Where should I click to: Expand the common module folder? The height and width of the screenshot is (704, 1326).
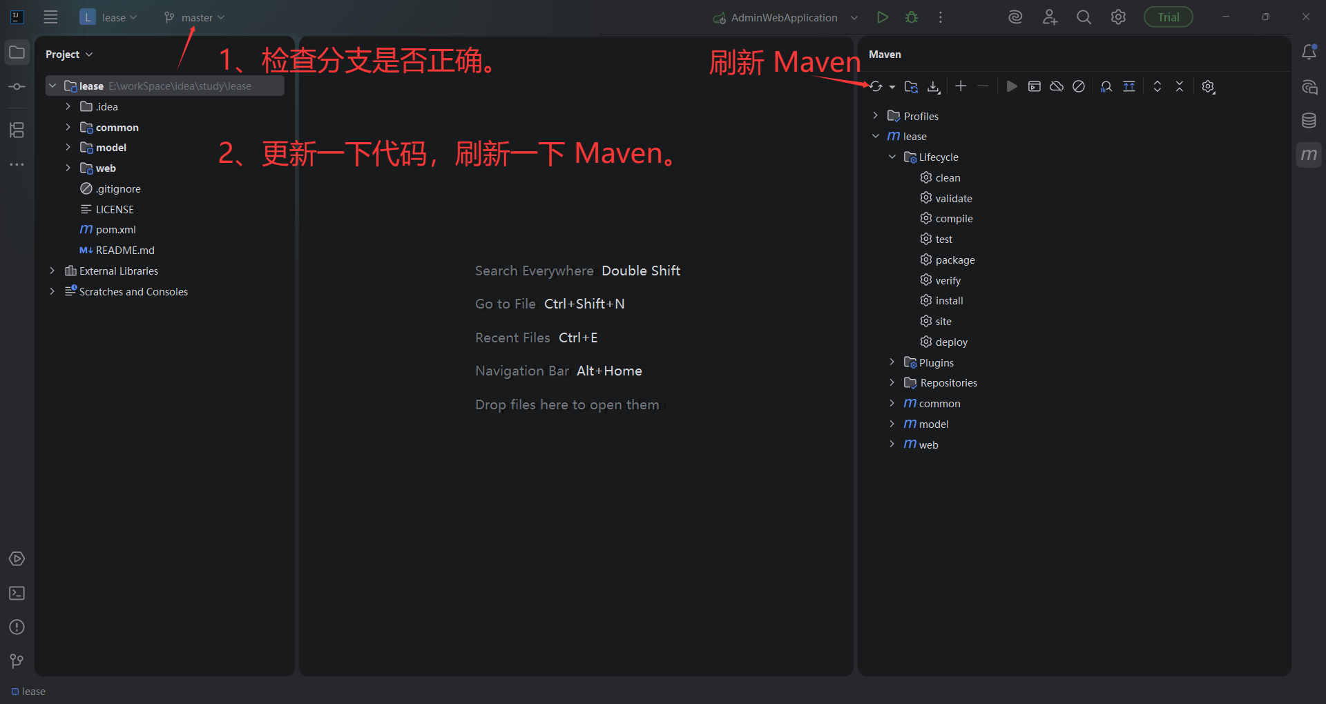point(68,127)
